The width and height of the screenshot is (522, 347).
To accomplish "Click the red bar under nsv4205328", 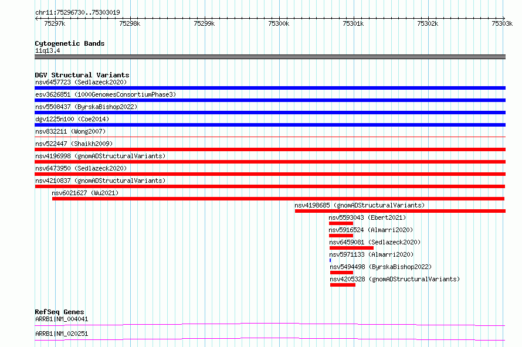I will [343, 285].
